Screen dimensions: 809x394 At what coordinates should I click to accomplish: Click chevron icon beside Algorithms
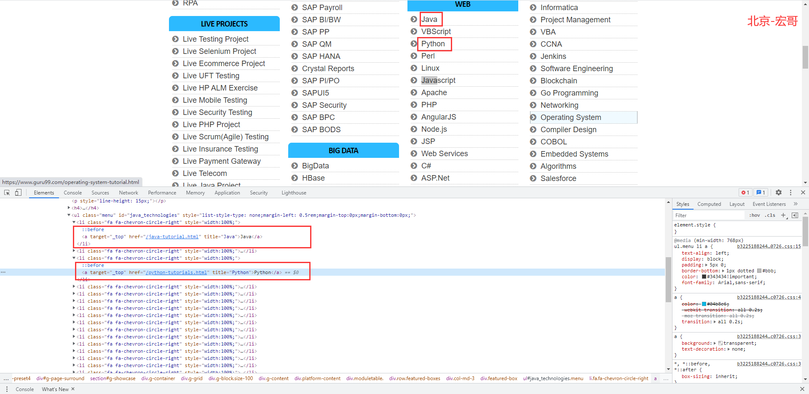click(x=533, y=166)
